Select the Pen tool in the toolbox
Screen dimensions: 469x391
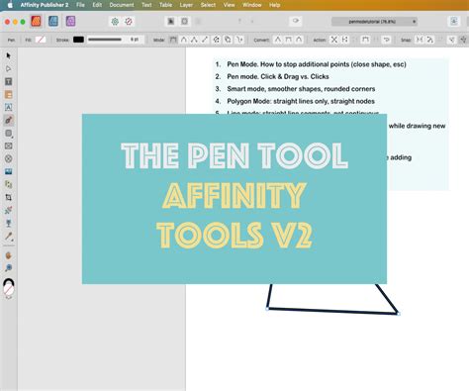tap(9, 120)
